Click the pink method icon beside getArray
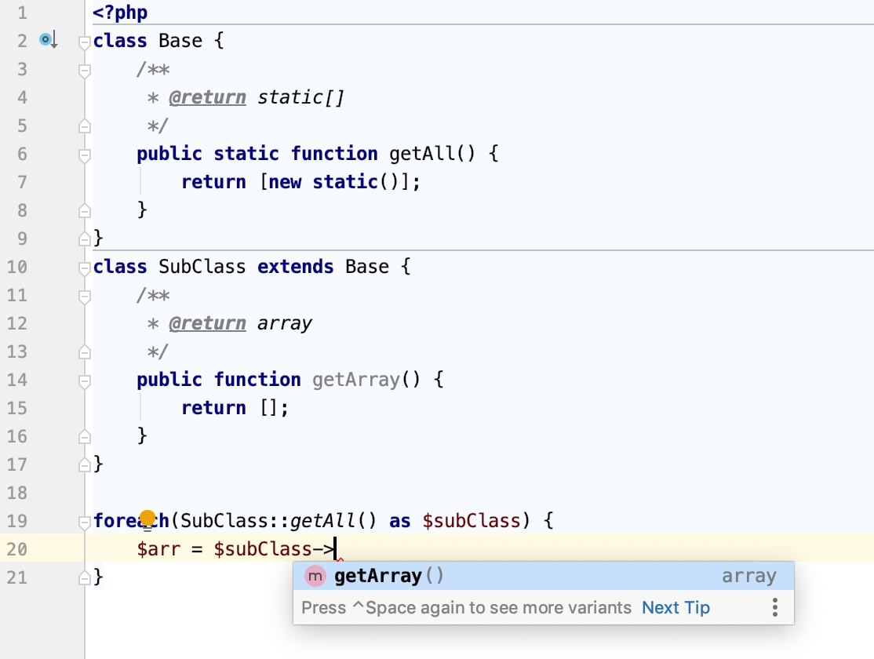 pyautogui.click(x=315, y=576)
